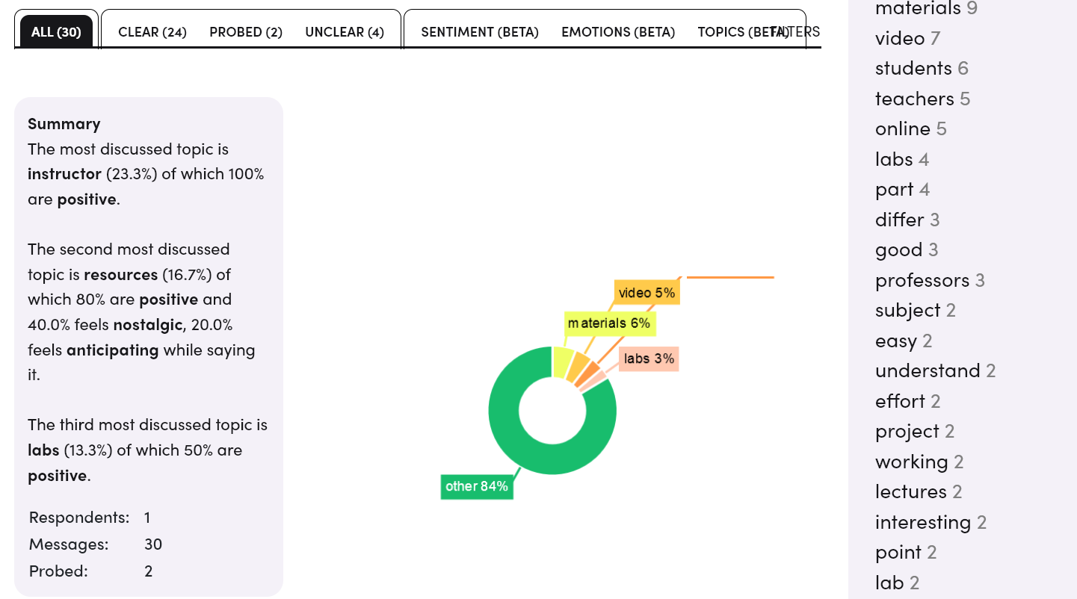
Task: Click the 'interesting' keyword entry
Action: [x=923, y=522]
